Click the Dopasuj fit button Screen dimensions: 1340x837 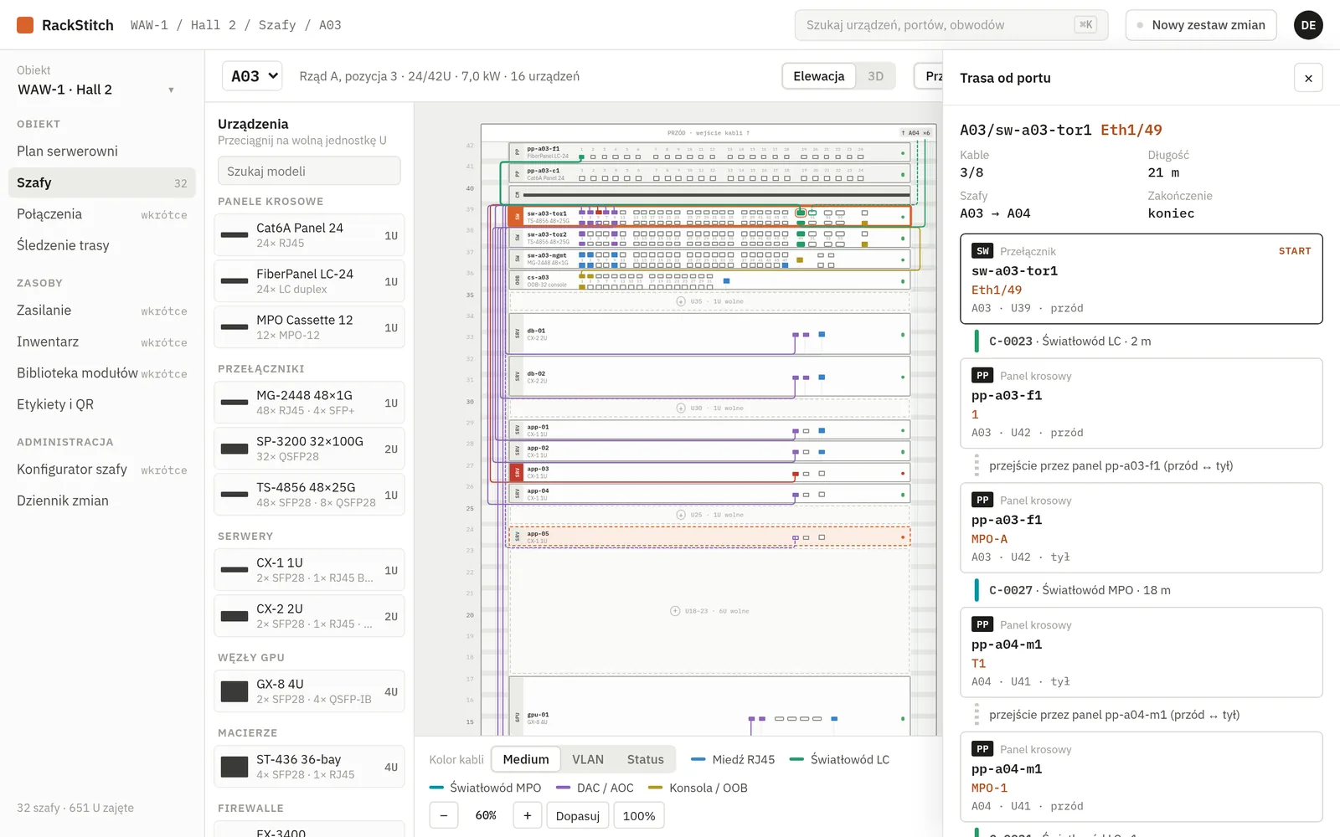[578, 815]
